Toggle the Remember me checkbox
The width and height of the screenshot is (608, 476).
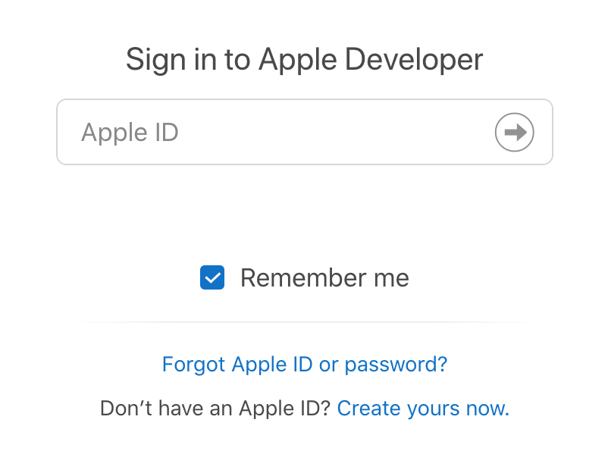(212, 277)
